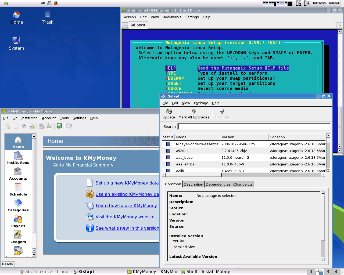Screen dimensions: 344x275
Task: Click the New file icon in KMyMoney toolbar
Action: click(8, 126)
